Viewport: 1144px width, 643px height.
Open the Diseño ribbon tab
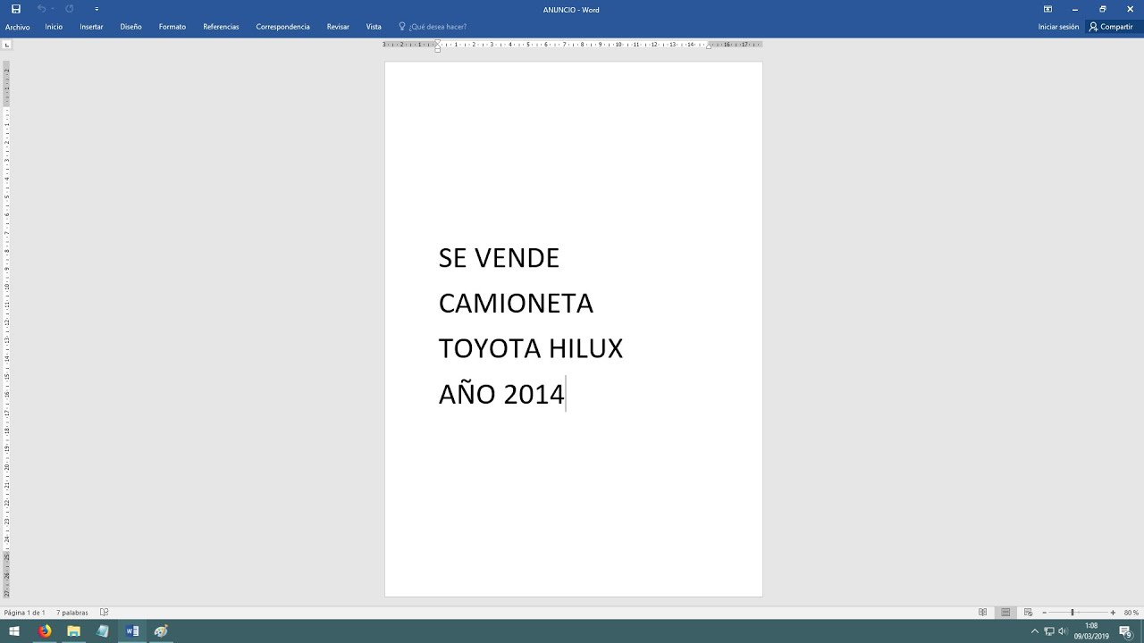click(130, 27)
